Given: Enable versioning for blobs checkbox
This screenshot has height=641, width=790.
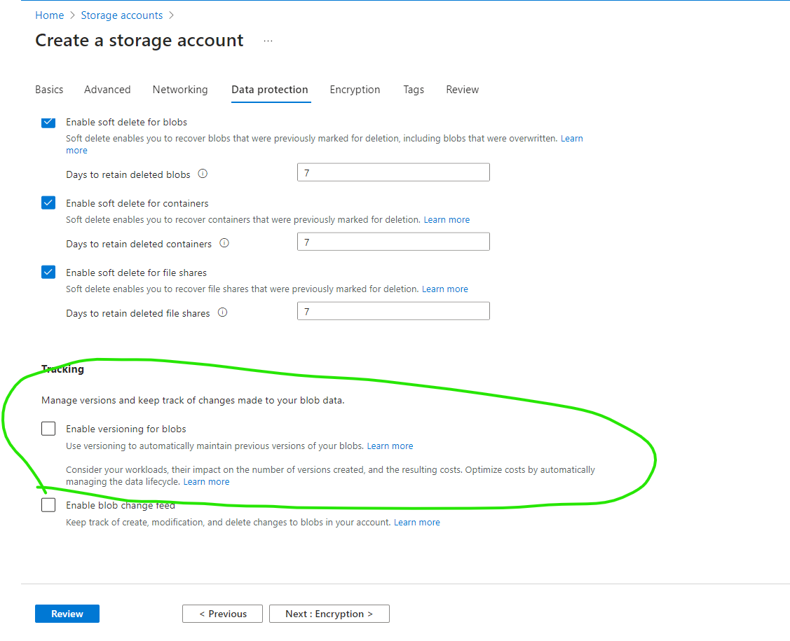Looking at the screenshot, I should point(48,429).
